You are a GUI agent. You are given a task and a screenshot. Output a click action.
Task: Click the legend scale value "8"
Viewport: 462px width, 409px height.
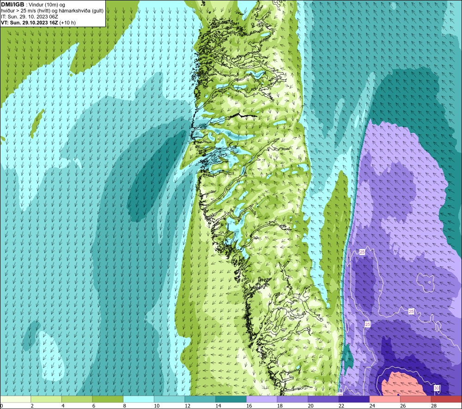pyautogui.click(x=125, y=406)
